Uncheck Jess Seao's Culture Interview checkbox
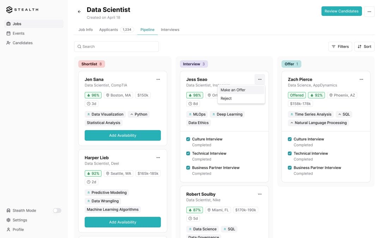 [x=188, y=139]
